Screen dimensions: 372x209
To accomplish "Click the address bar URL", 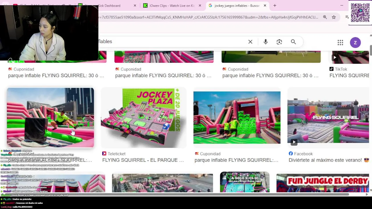I will tap(208, 17).
